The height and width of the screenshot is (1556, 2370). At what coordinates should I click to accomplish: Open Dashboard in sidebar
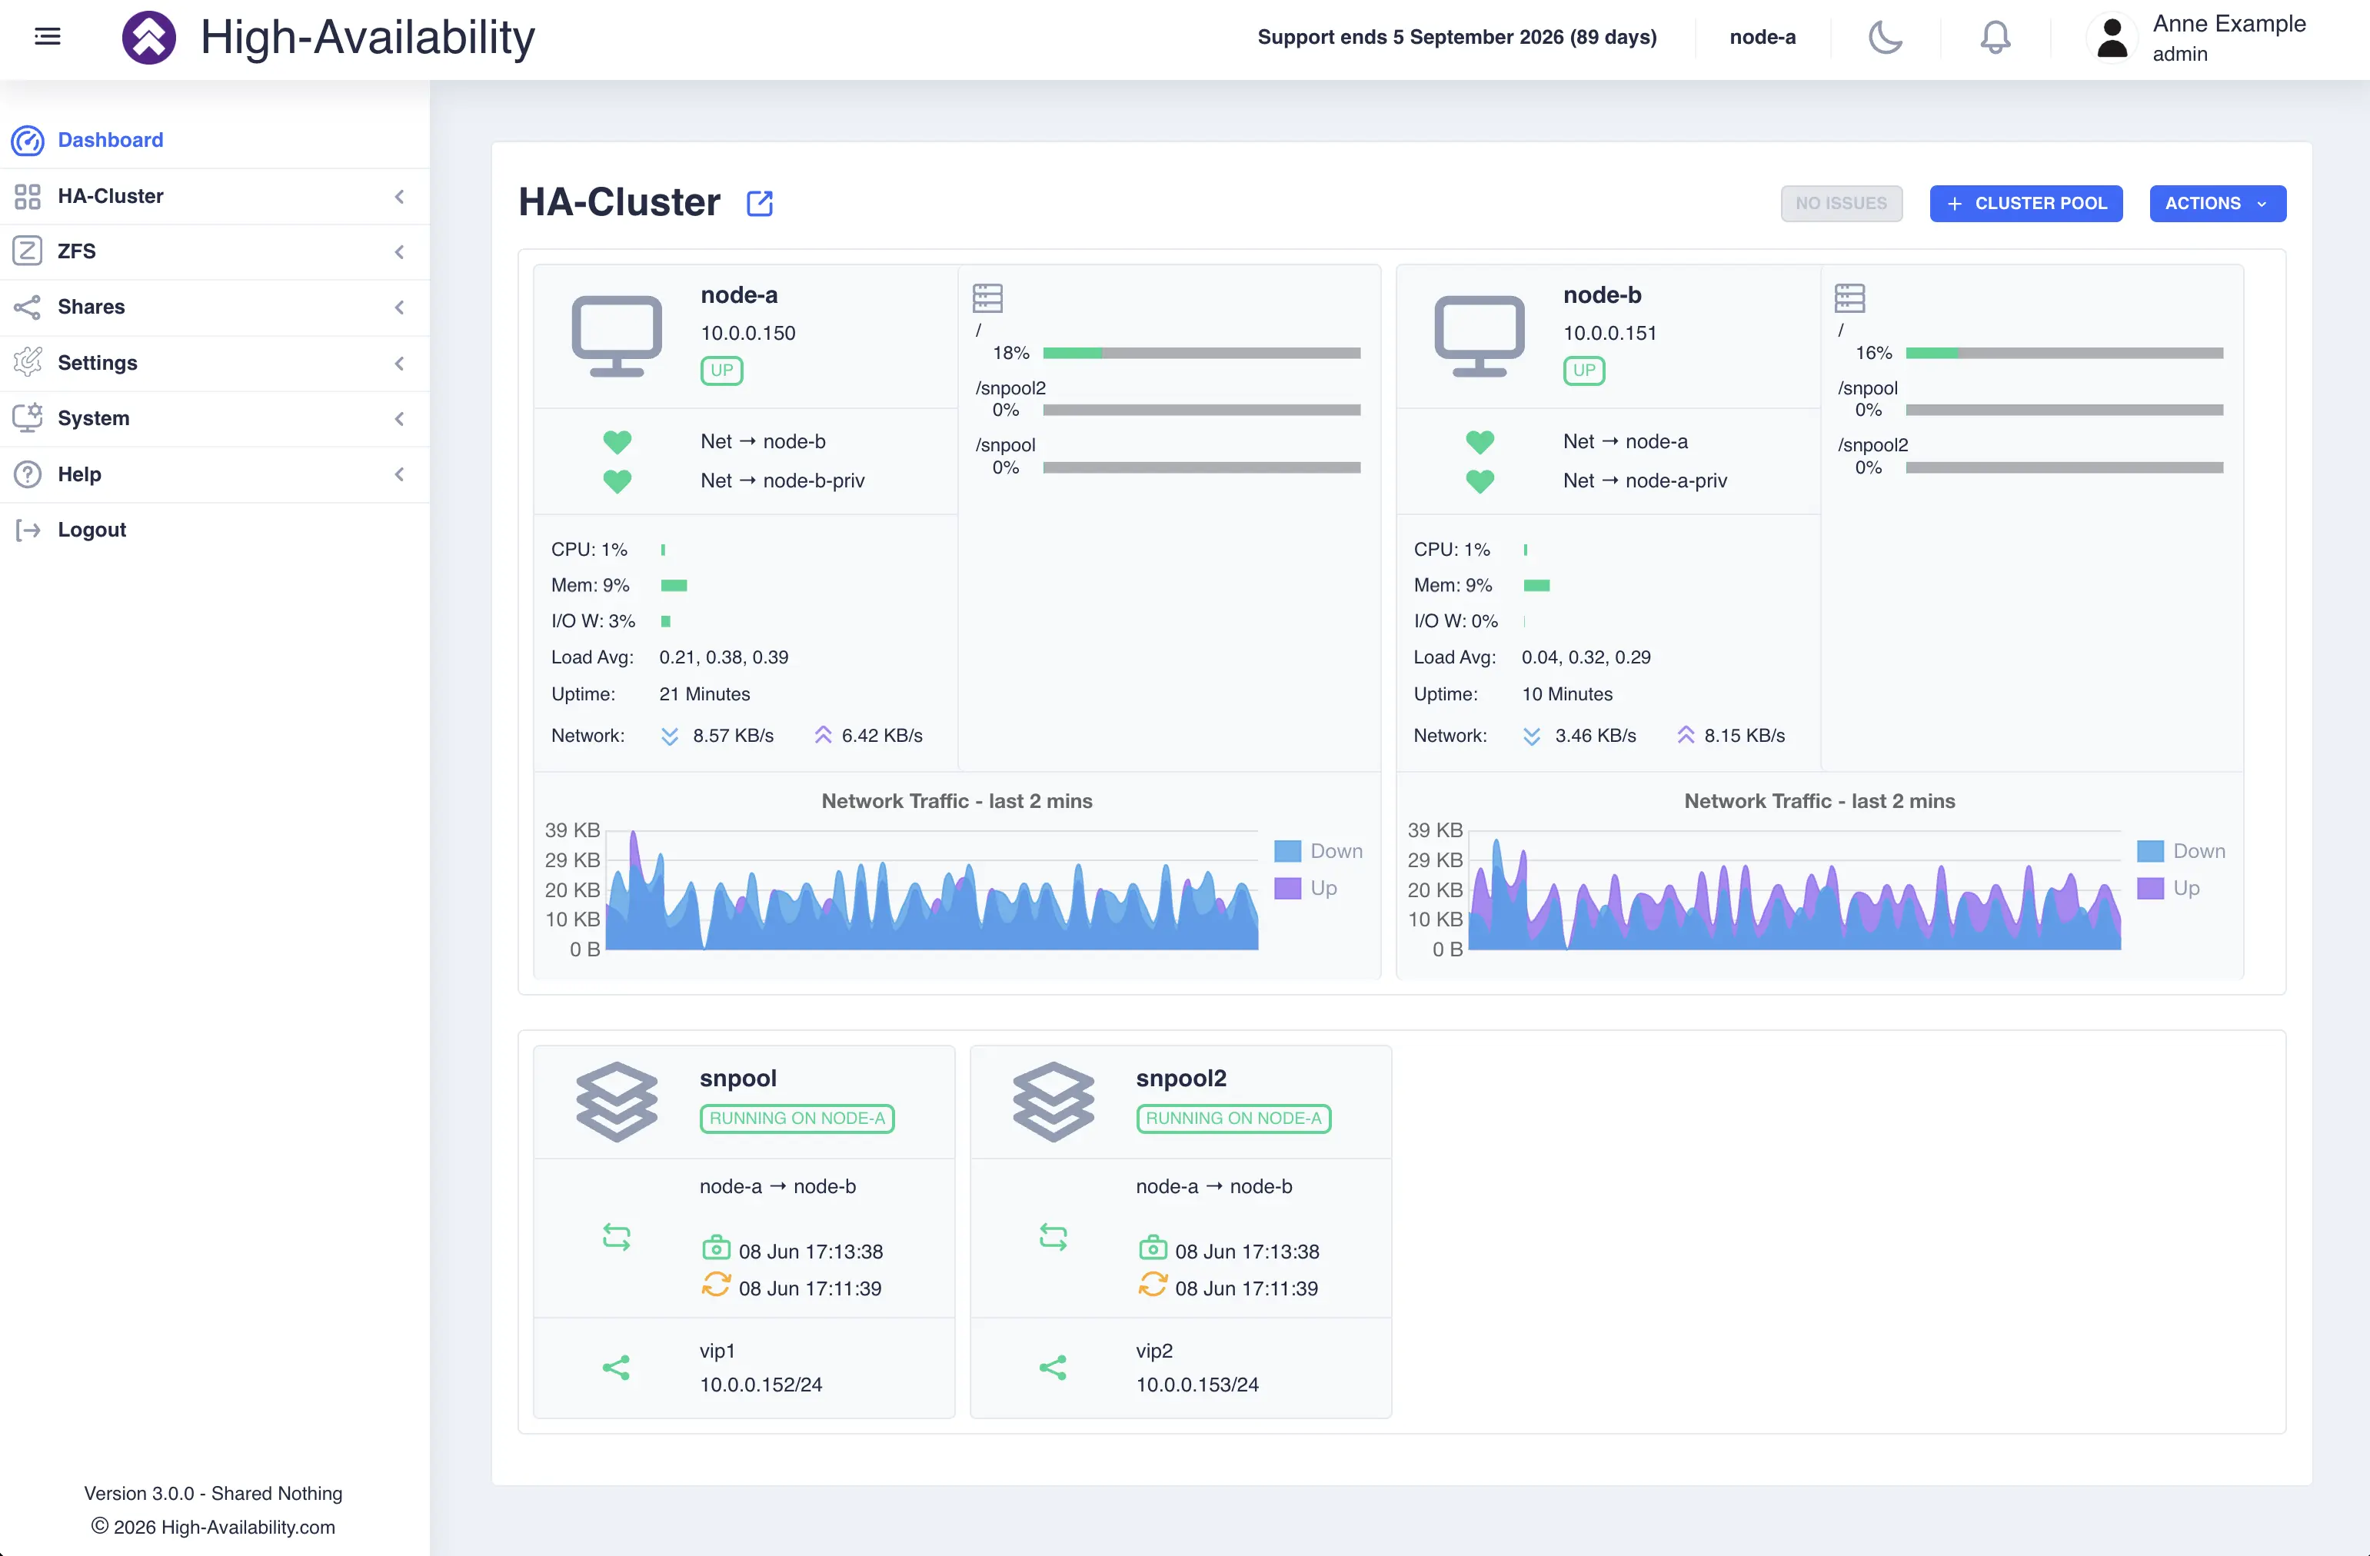pos(109,141)
